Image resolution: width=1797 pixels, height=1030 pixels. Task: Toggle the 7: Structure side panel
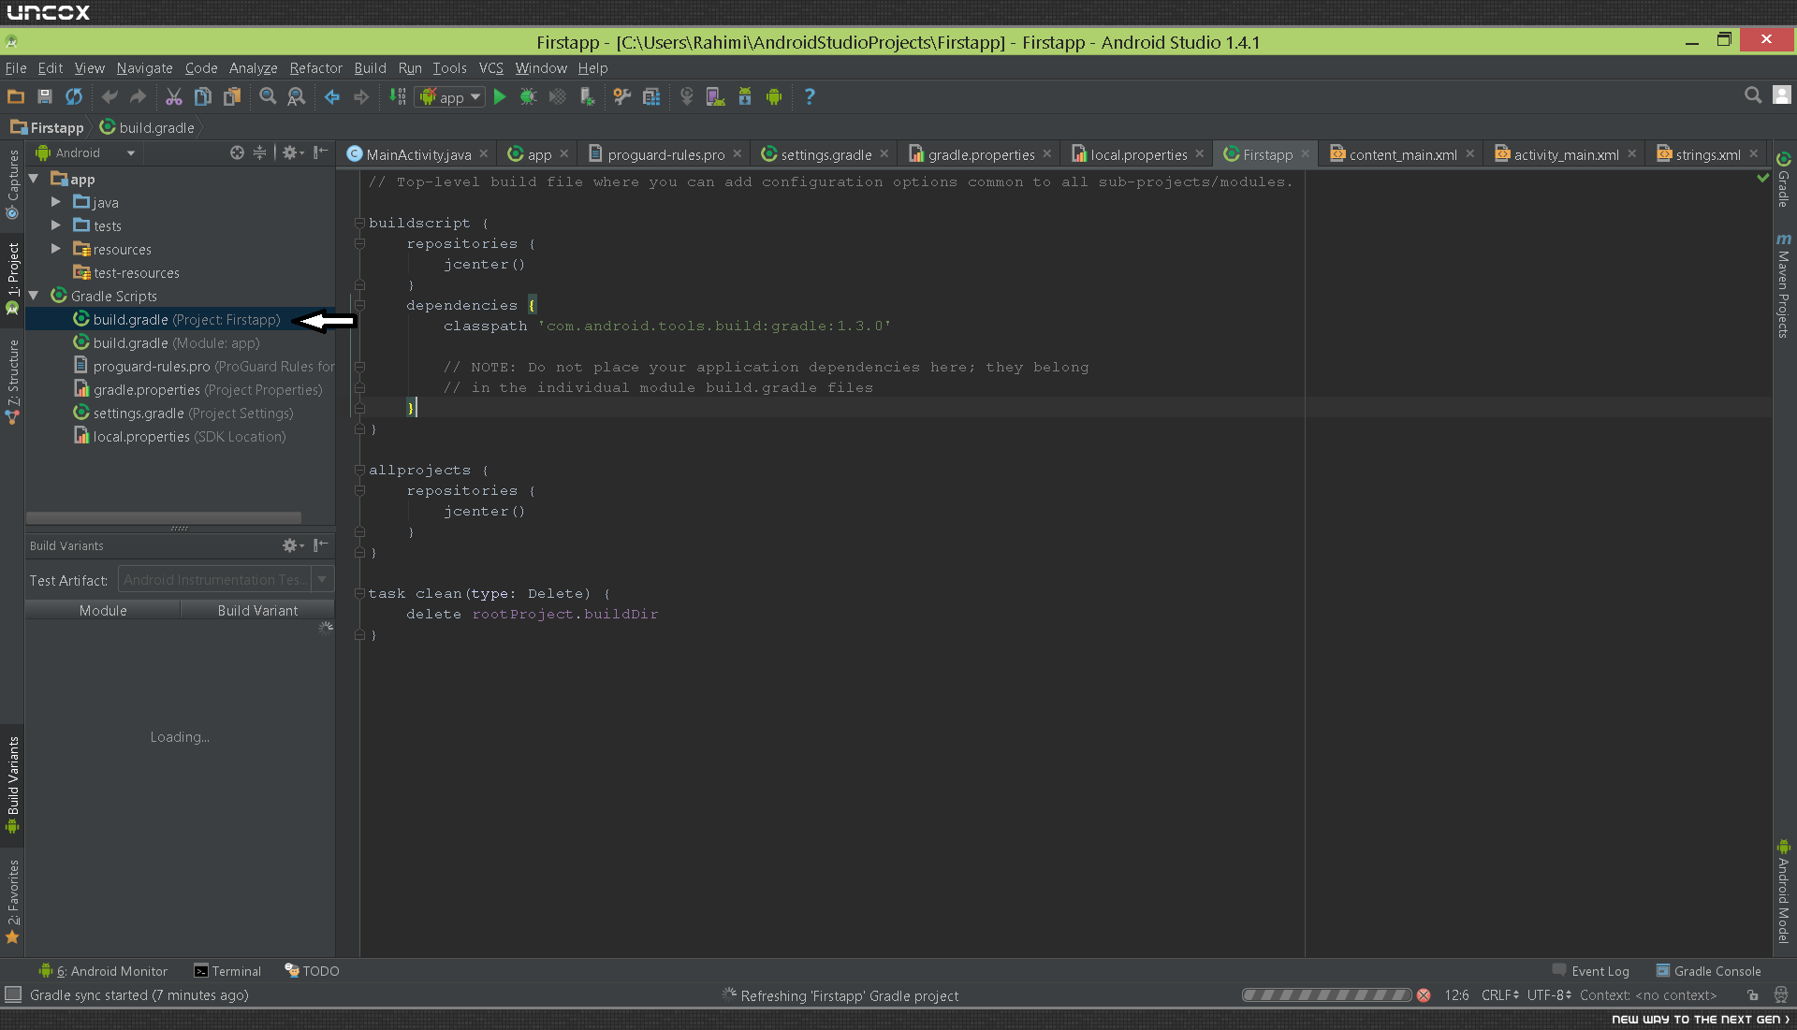click(12, 381)
